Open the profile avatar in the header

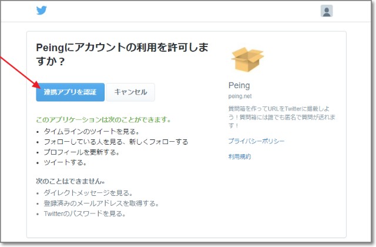pos(327,11)
